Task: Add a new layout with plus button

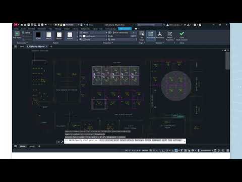Action: [39, 146]
